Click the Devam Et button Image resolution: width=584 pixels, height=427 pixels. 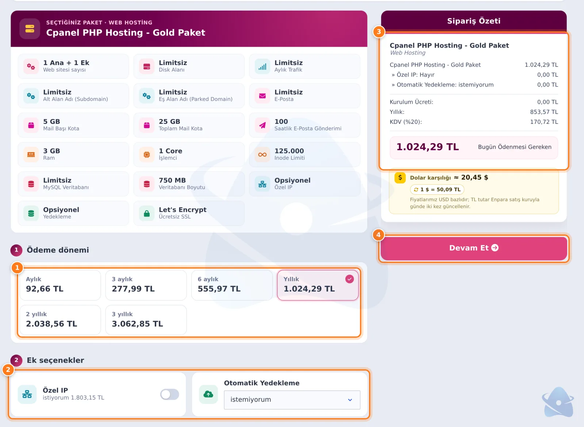[x=474, y=248]
